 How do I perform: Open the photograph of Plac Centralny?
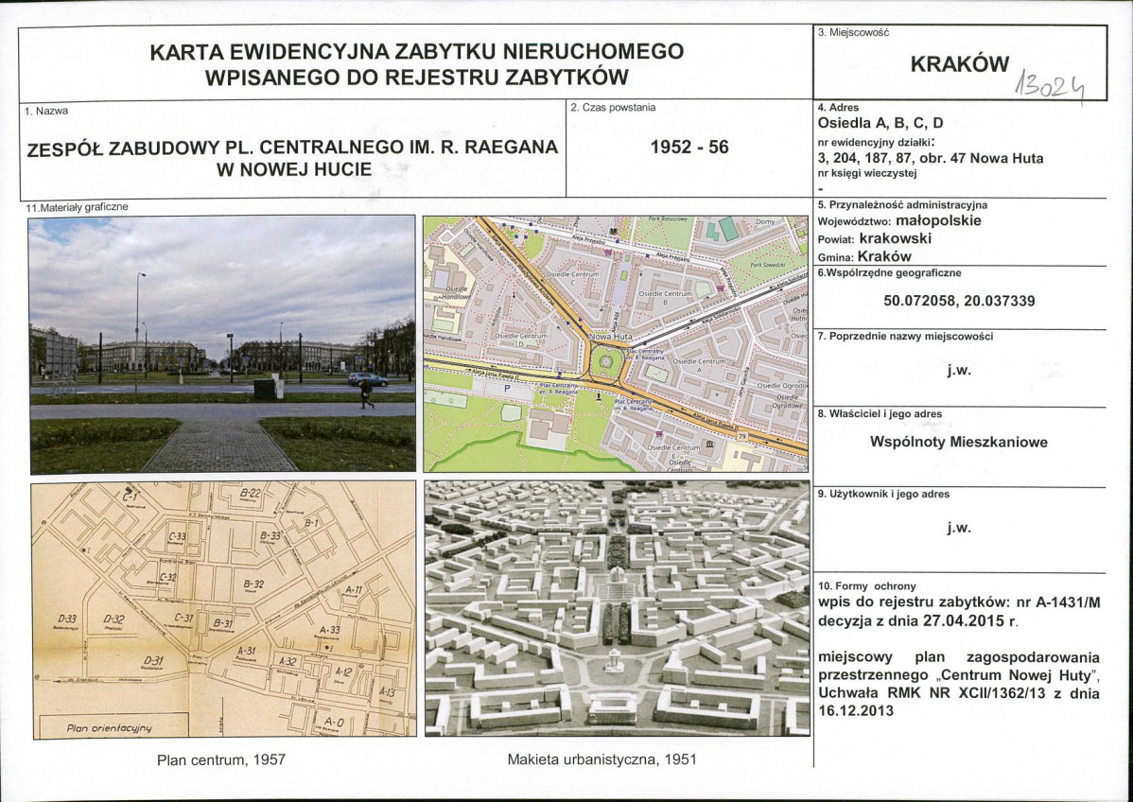tap(222, 344)
